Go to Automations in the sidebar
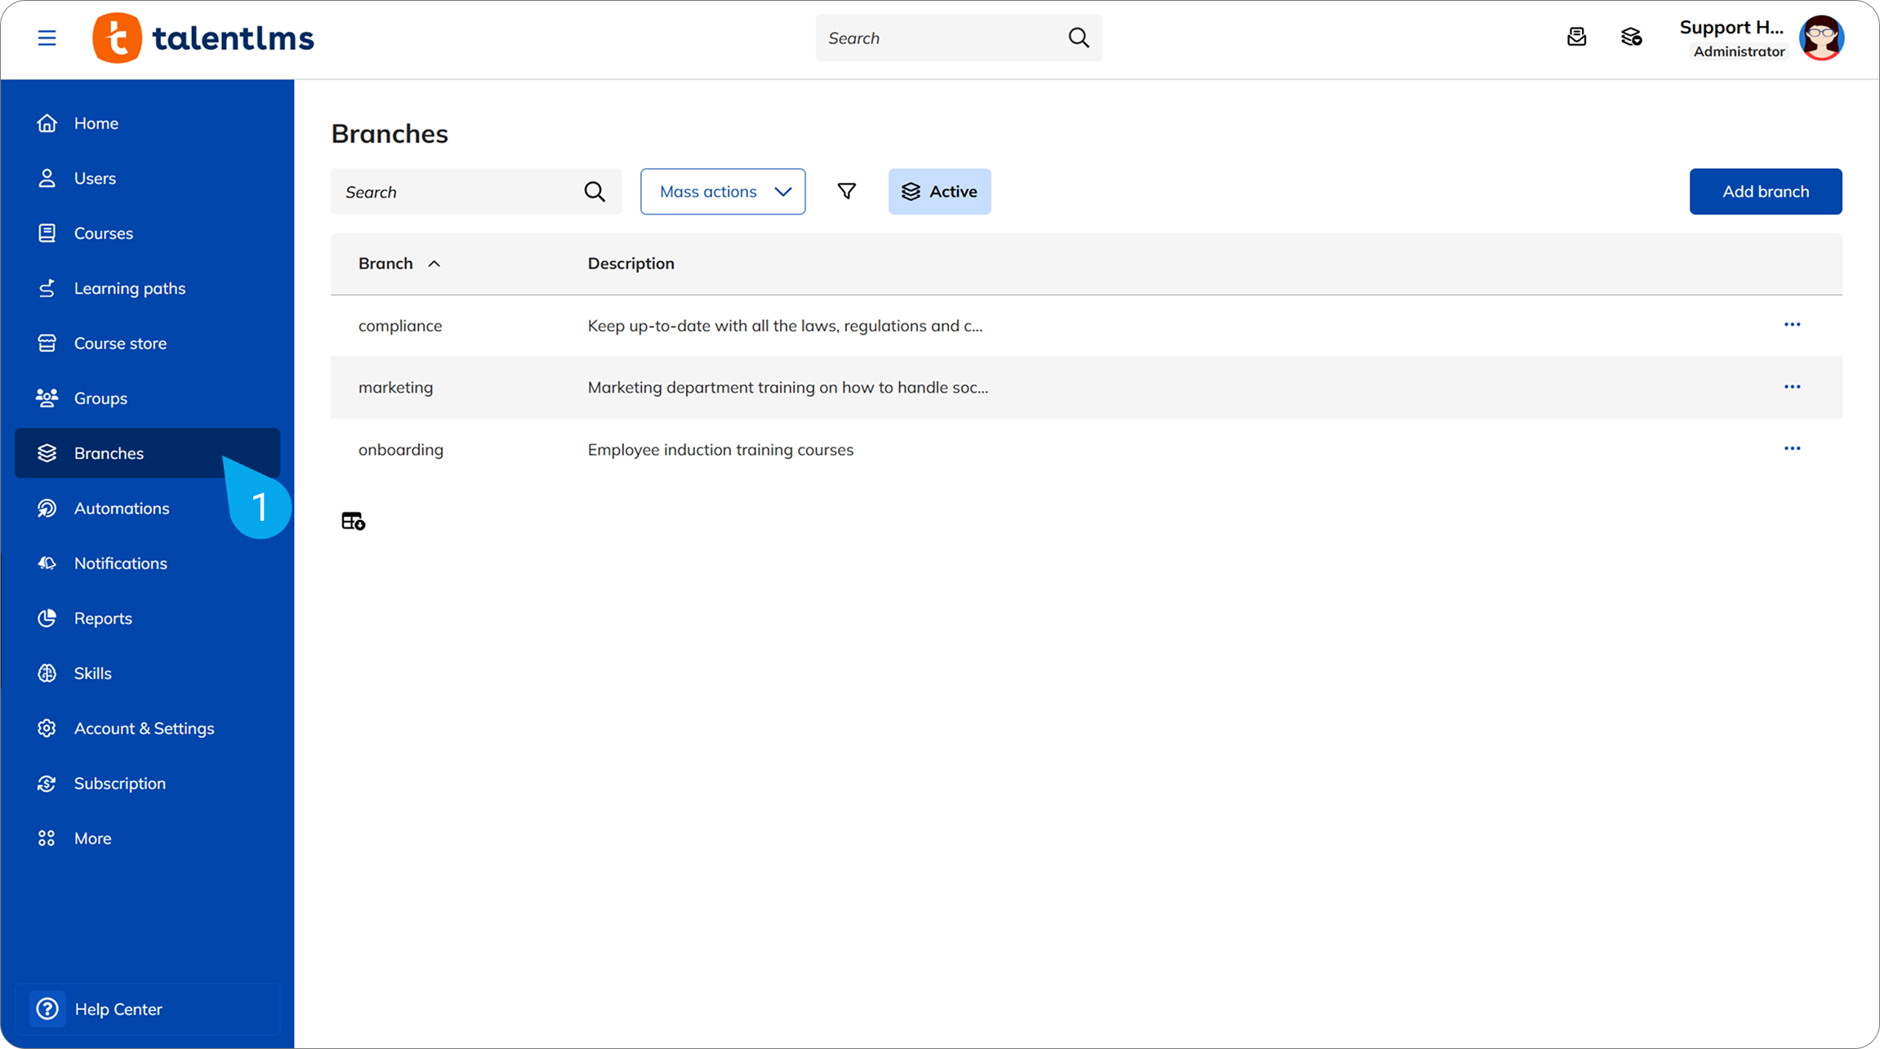 pos(122,509)
